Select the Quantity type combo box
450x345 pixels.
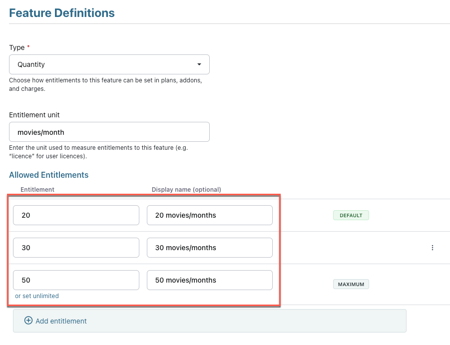pos(109,64)
